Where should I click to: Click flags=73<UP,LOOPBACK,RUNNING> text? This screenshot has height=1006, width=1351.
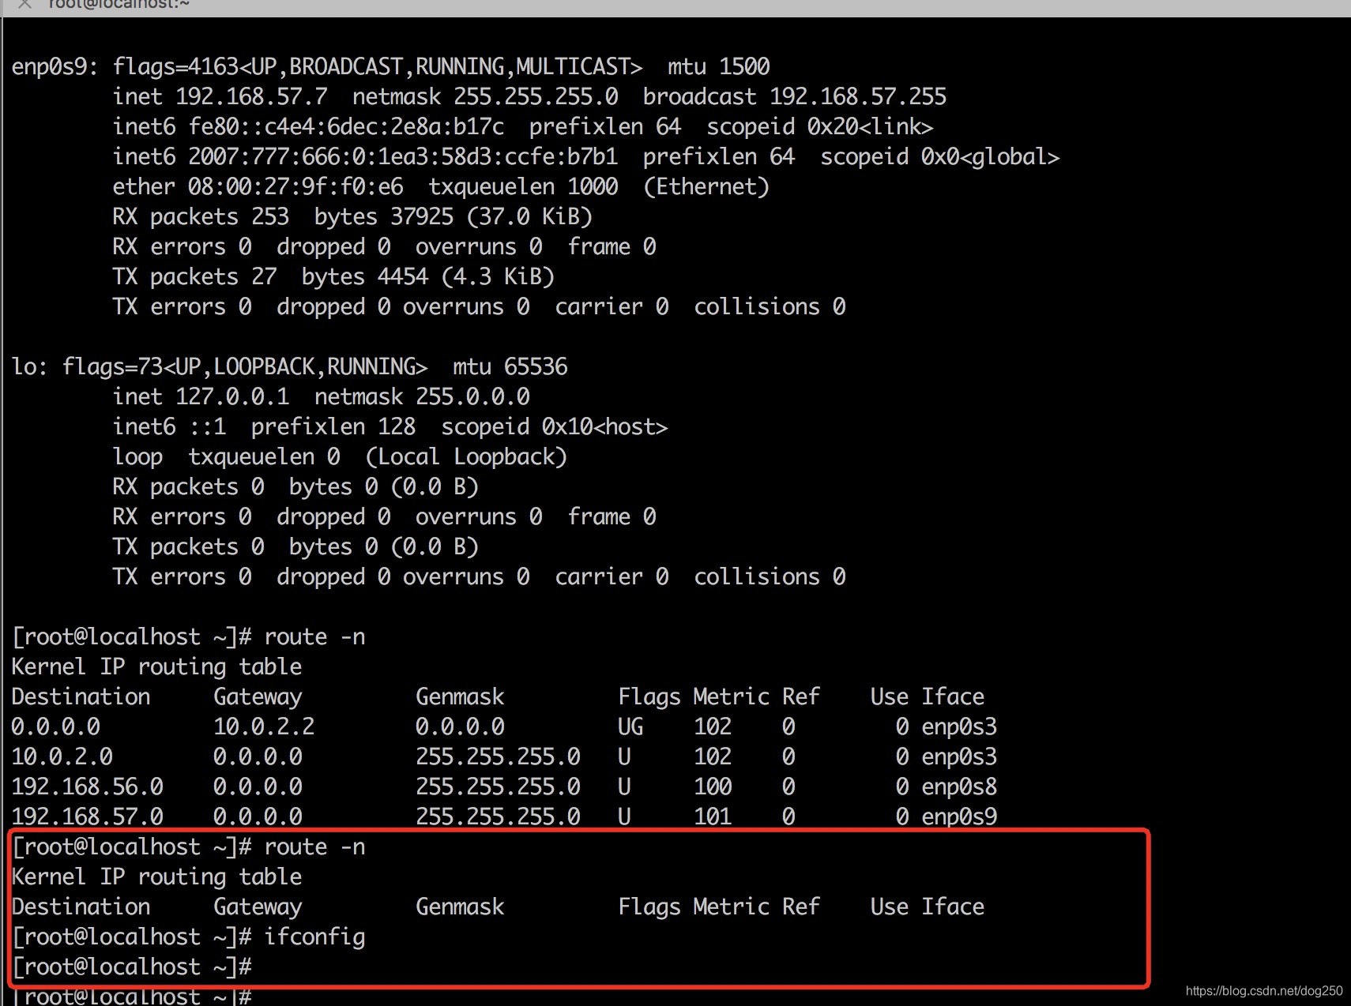(x=245, y=367)
